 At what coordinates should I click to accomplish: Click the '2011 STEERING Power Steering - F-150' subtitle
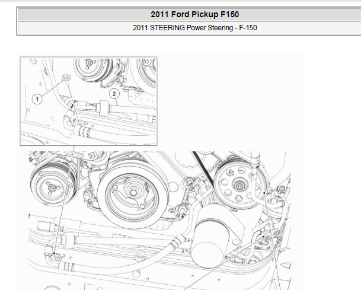[x=195, y=28]
